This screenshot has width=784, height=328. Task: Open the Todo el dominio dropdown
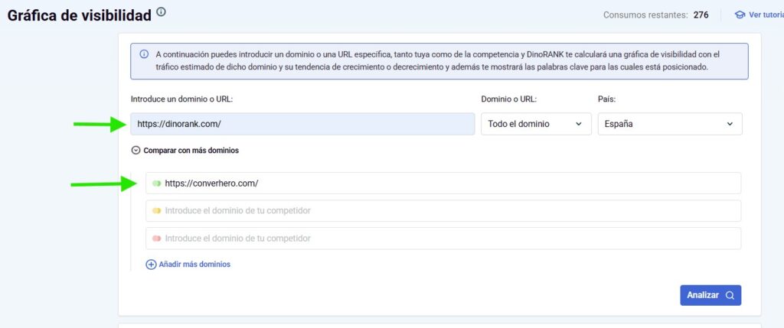(x=536, y=124)
